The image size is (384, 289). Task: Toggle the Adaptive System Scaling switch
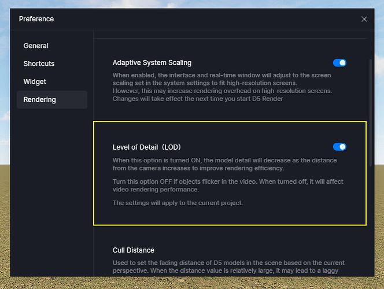(x=339, y=63)
